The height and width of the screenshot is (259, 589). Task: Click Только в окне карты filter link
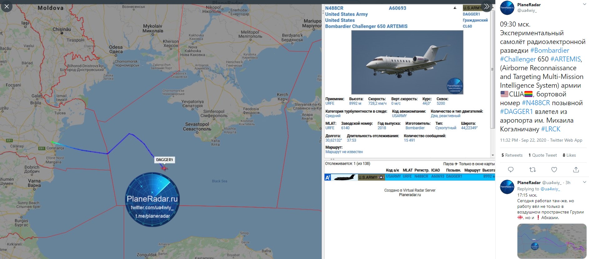[x=477, y=164]
